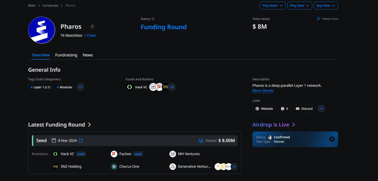This screenshot has width=378, height=181.
Task: Open the first Play Now! dropdown
Action: (x=273, y=6)
